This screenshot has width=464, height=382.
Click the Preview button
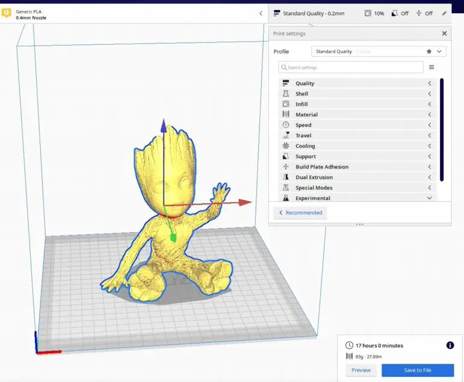pos(361,370)
